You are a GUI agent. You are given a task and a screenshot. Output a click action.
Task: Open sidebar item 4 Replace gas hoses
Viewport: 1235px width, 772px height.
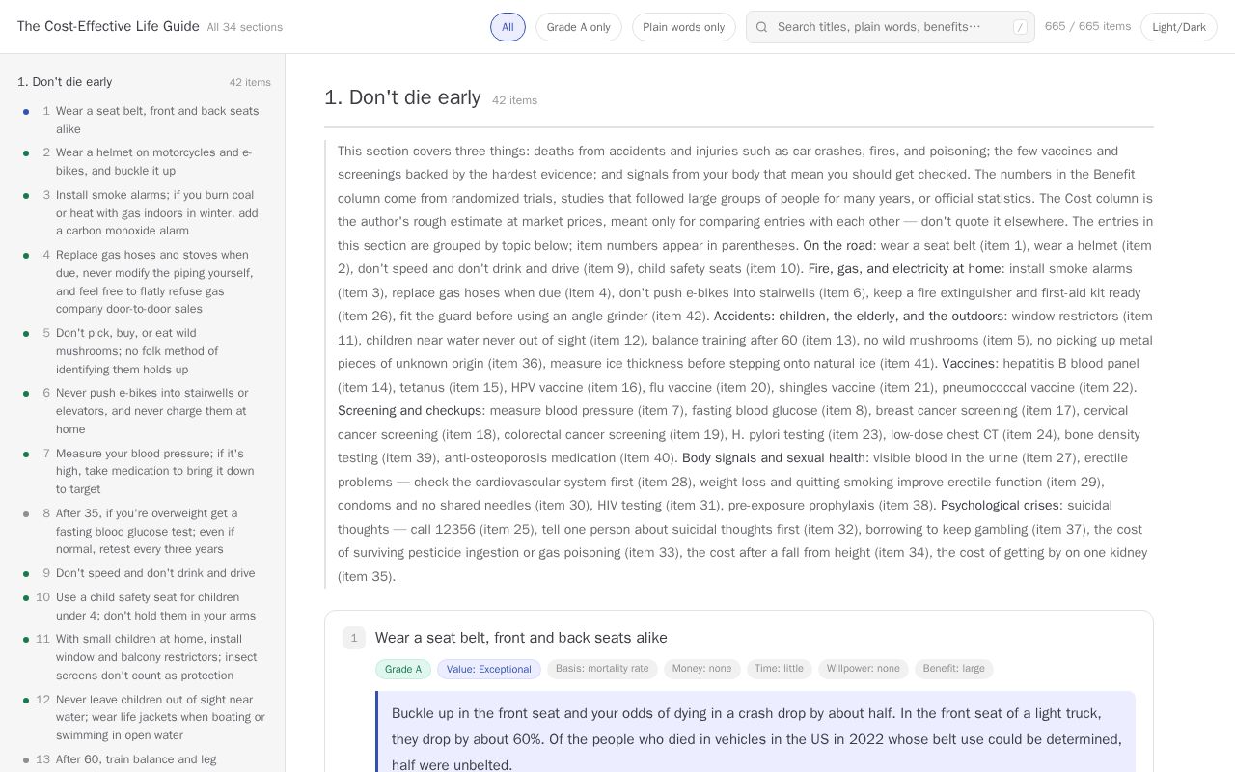click(144, 282)
